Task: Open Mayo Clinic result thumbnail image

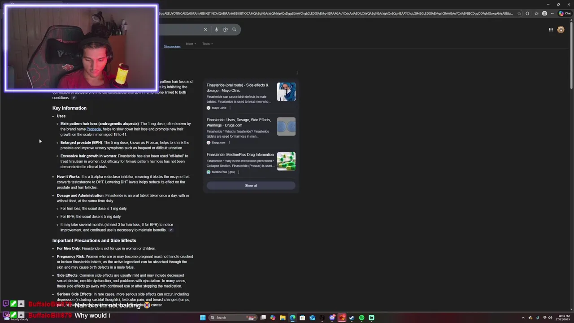Action: [x=286, y=92]
